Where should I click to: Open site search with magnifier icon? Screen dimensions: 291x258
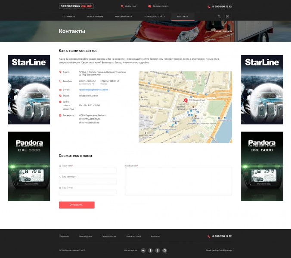219,16
